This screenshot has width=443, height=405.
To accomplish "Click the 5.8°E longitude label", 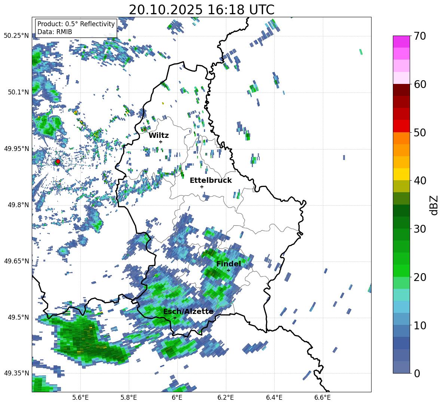I will click(x=129, y=398).
